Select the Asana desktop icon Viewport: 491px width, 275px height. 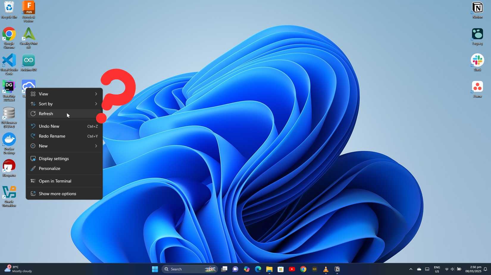click(x=477, y=89)
